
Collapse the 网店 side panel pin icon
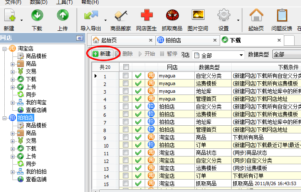point(80,38)
